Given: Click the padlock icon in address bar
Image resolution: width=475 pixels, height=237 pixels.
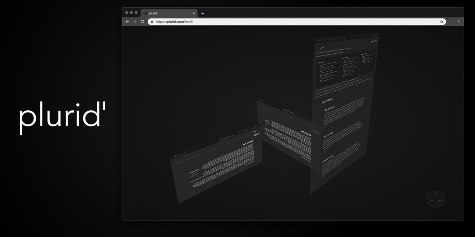Looking at the screenshot, I should 152,22.
